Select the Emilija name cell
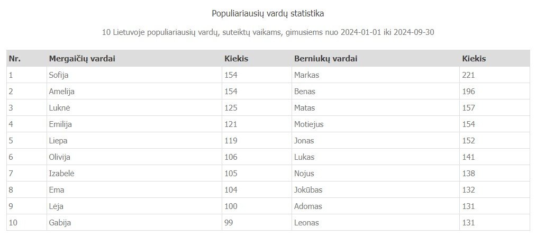This screenshot has height=236, width=536. point(134,124)
